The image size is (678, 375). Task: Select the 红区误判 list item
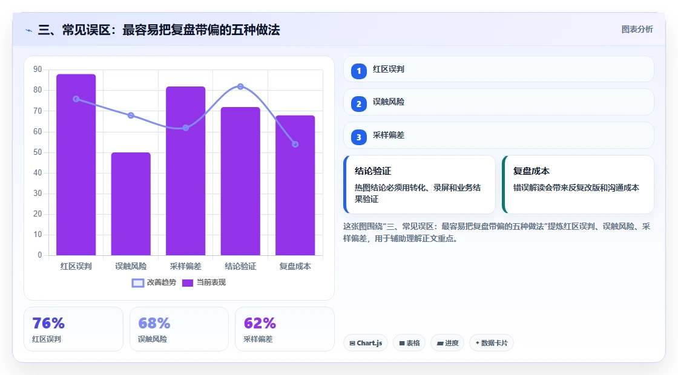[x=499, y=69]
